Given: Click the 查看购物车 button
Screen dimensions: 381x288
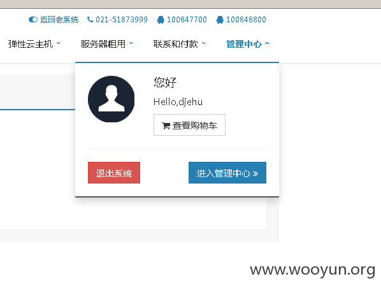Looking at the screenshot, I should point(189,125).
